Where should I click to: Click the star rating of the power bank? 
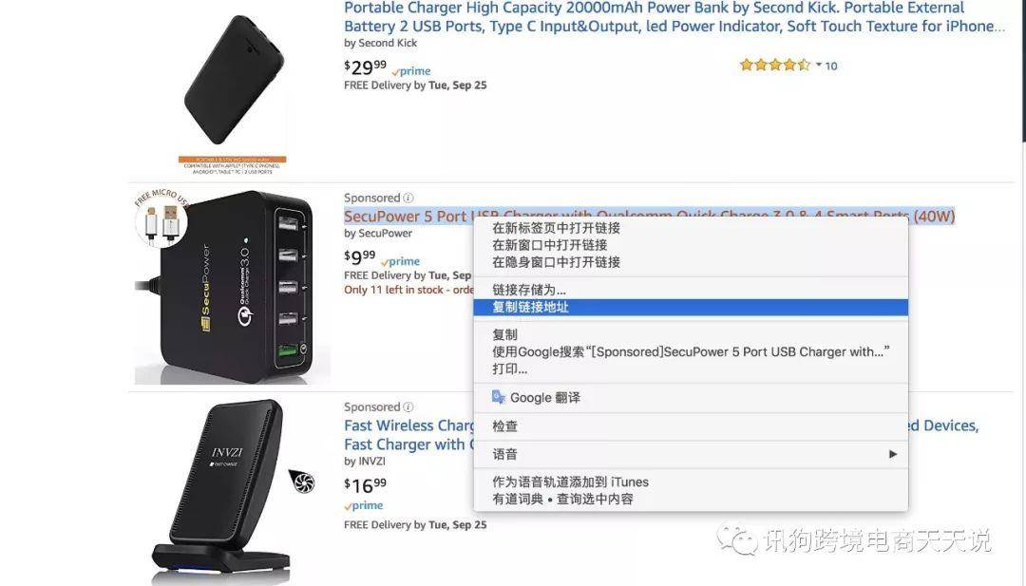(775, 65)
